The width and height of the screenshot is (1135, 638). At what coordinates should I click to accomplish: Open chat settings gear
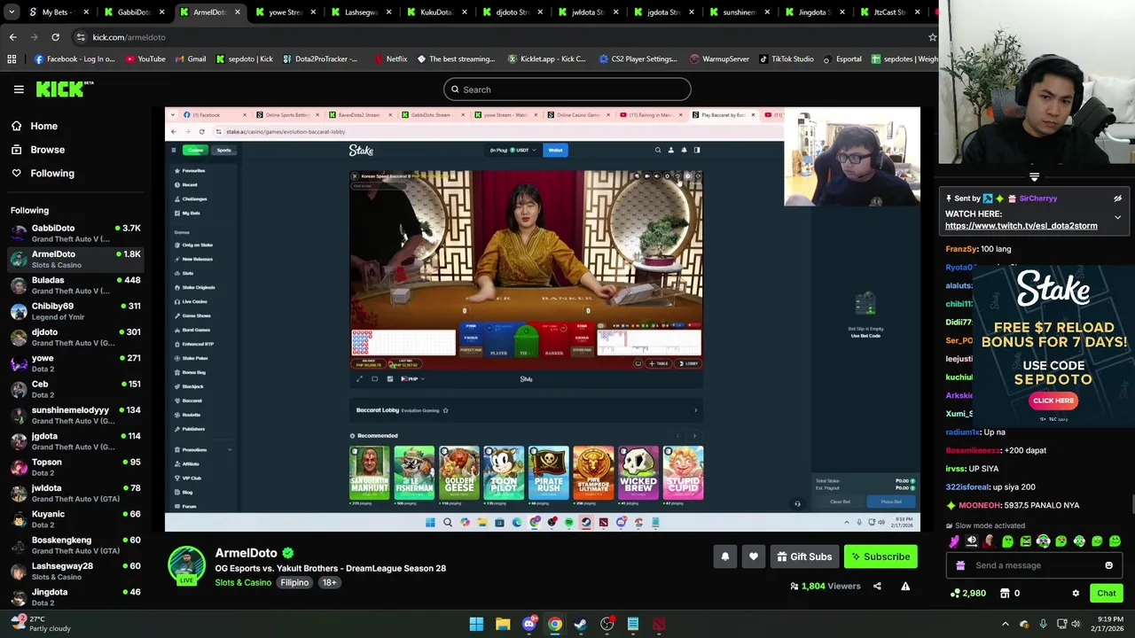1076,593
